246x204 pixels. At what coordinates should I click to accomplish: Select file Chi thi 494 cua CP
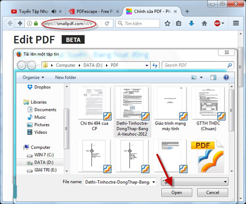[94, 109]
